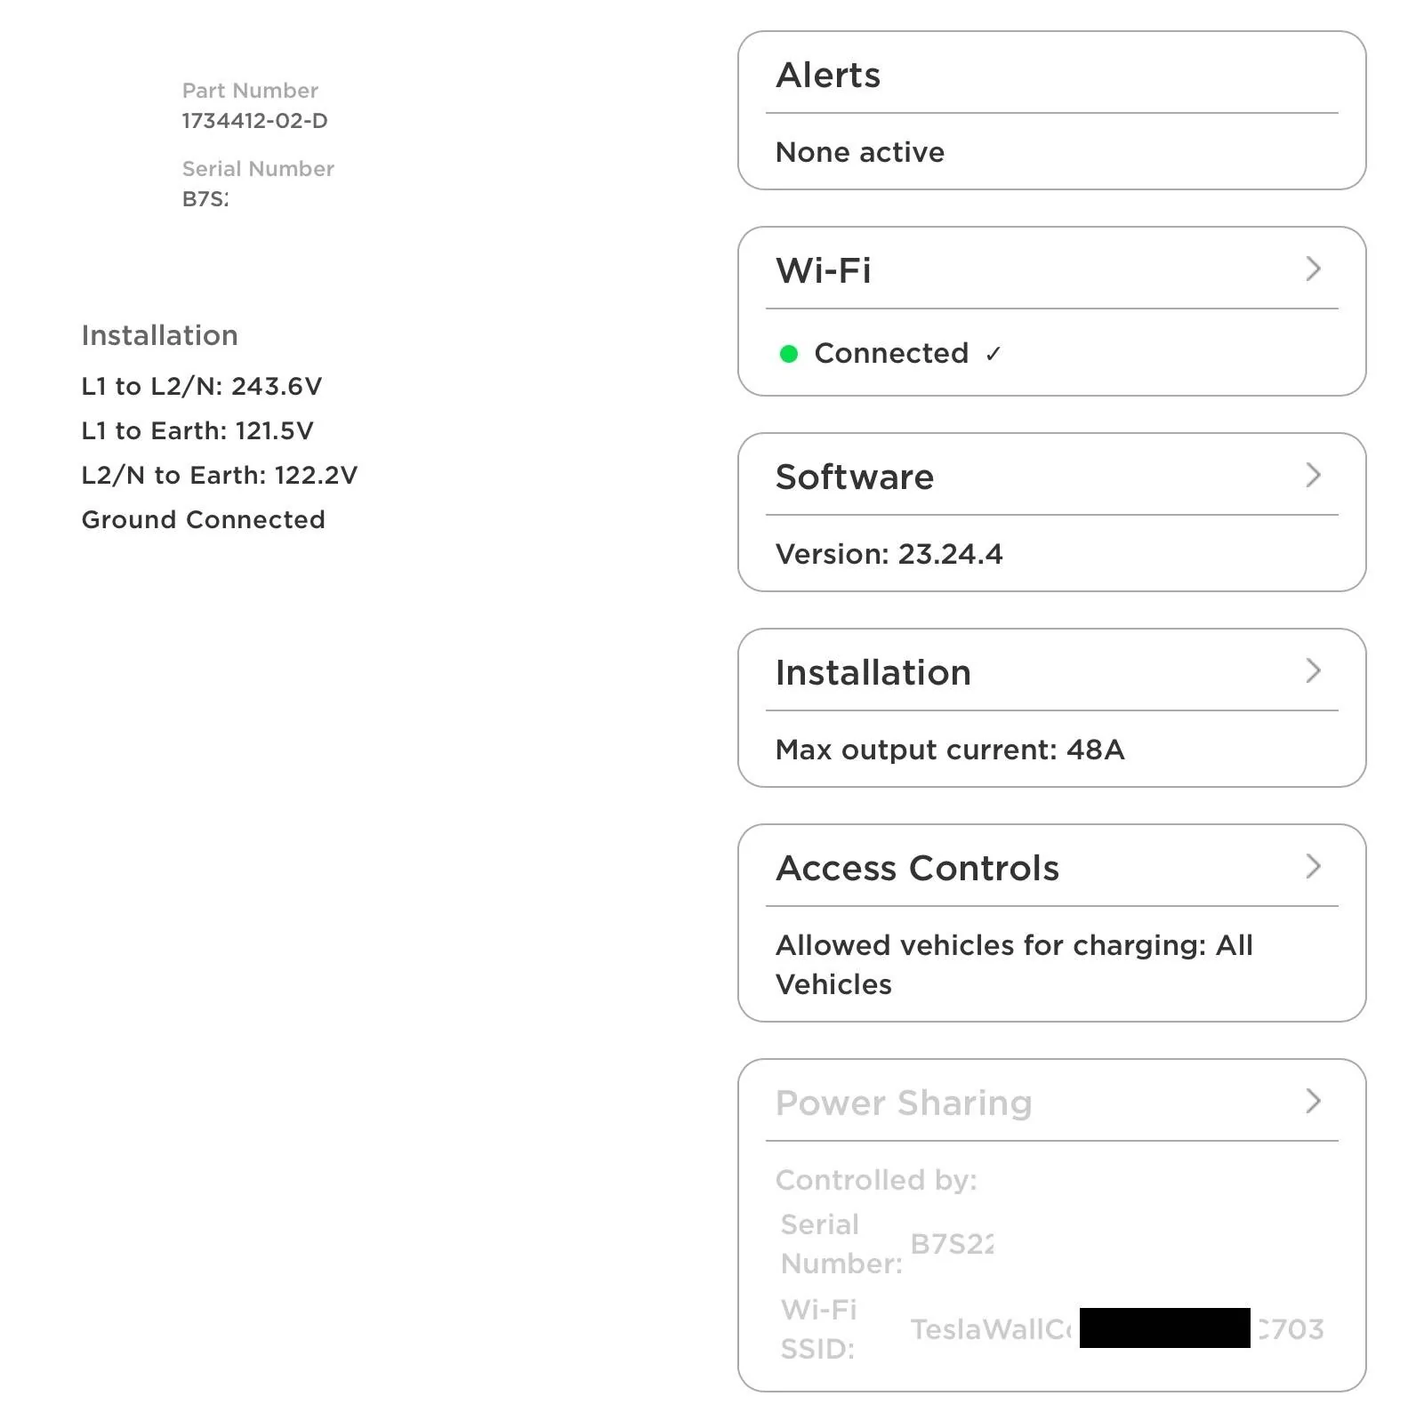Select the Access Controls heading

coord(917,869)
